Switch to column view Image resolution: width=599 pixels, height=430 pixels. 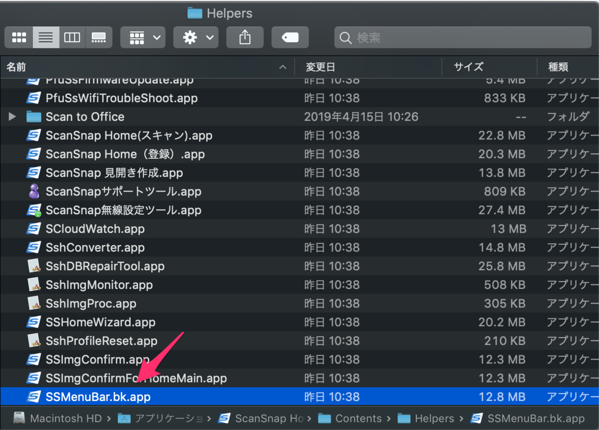[72, 37]
